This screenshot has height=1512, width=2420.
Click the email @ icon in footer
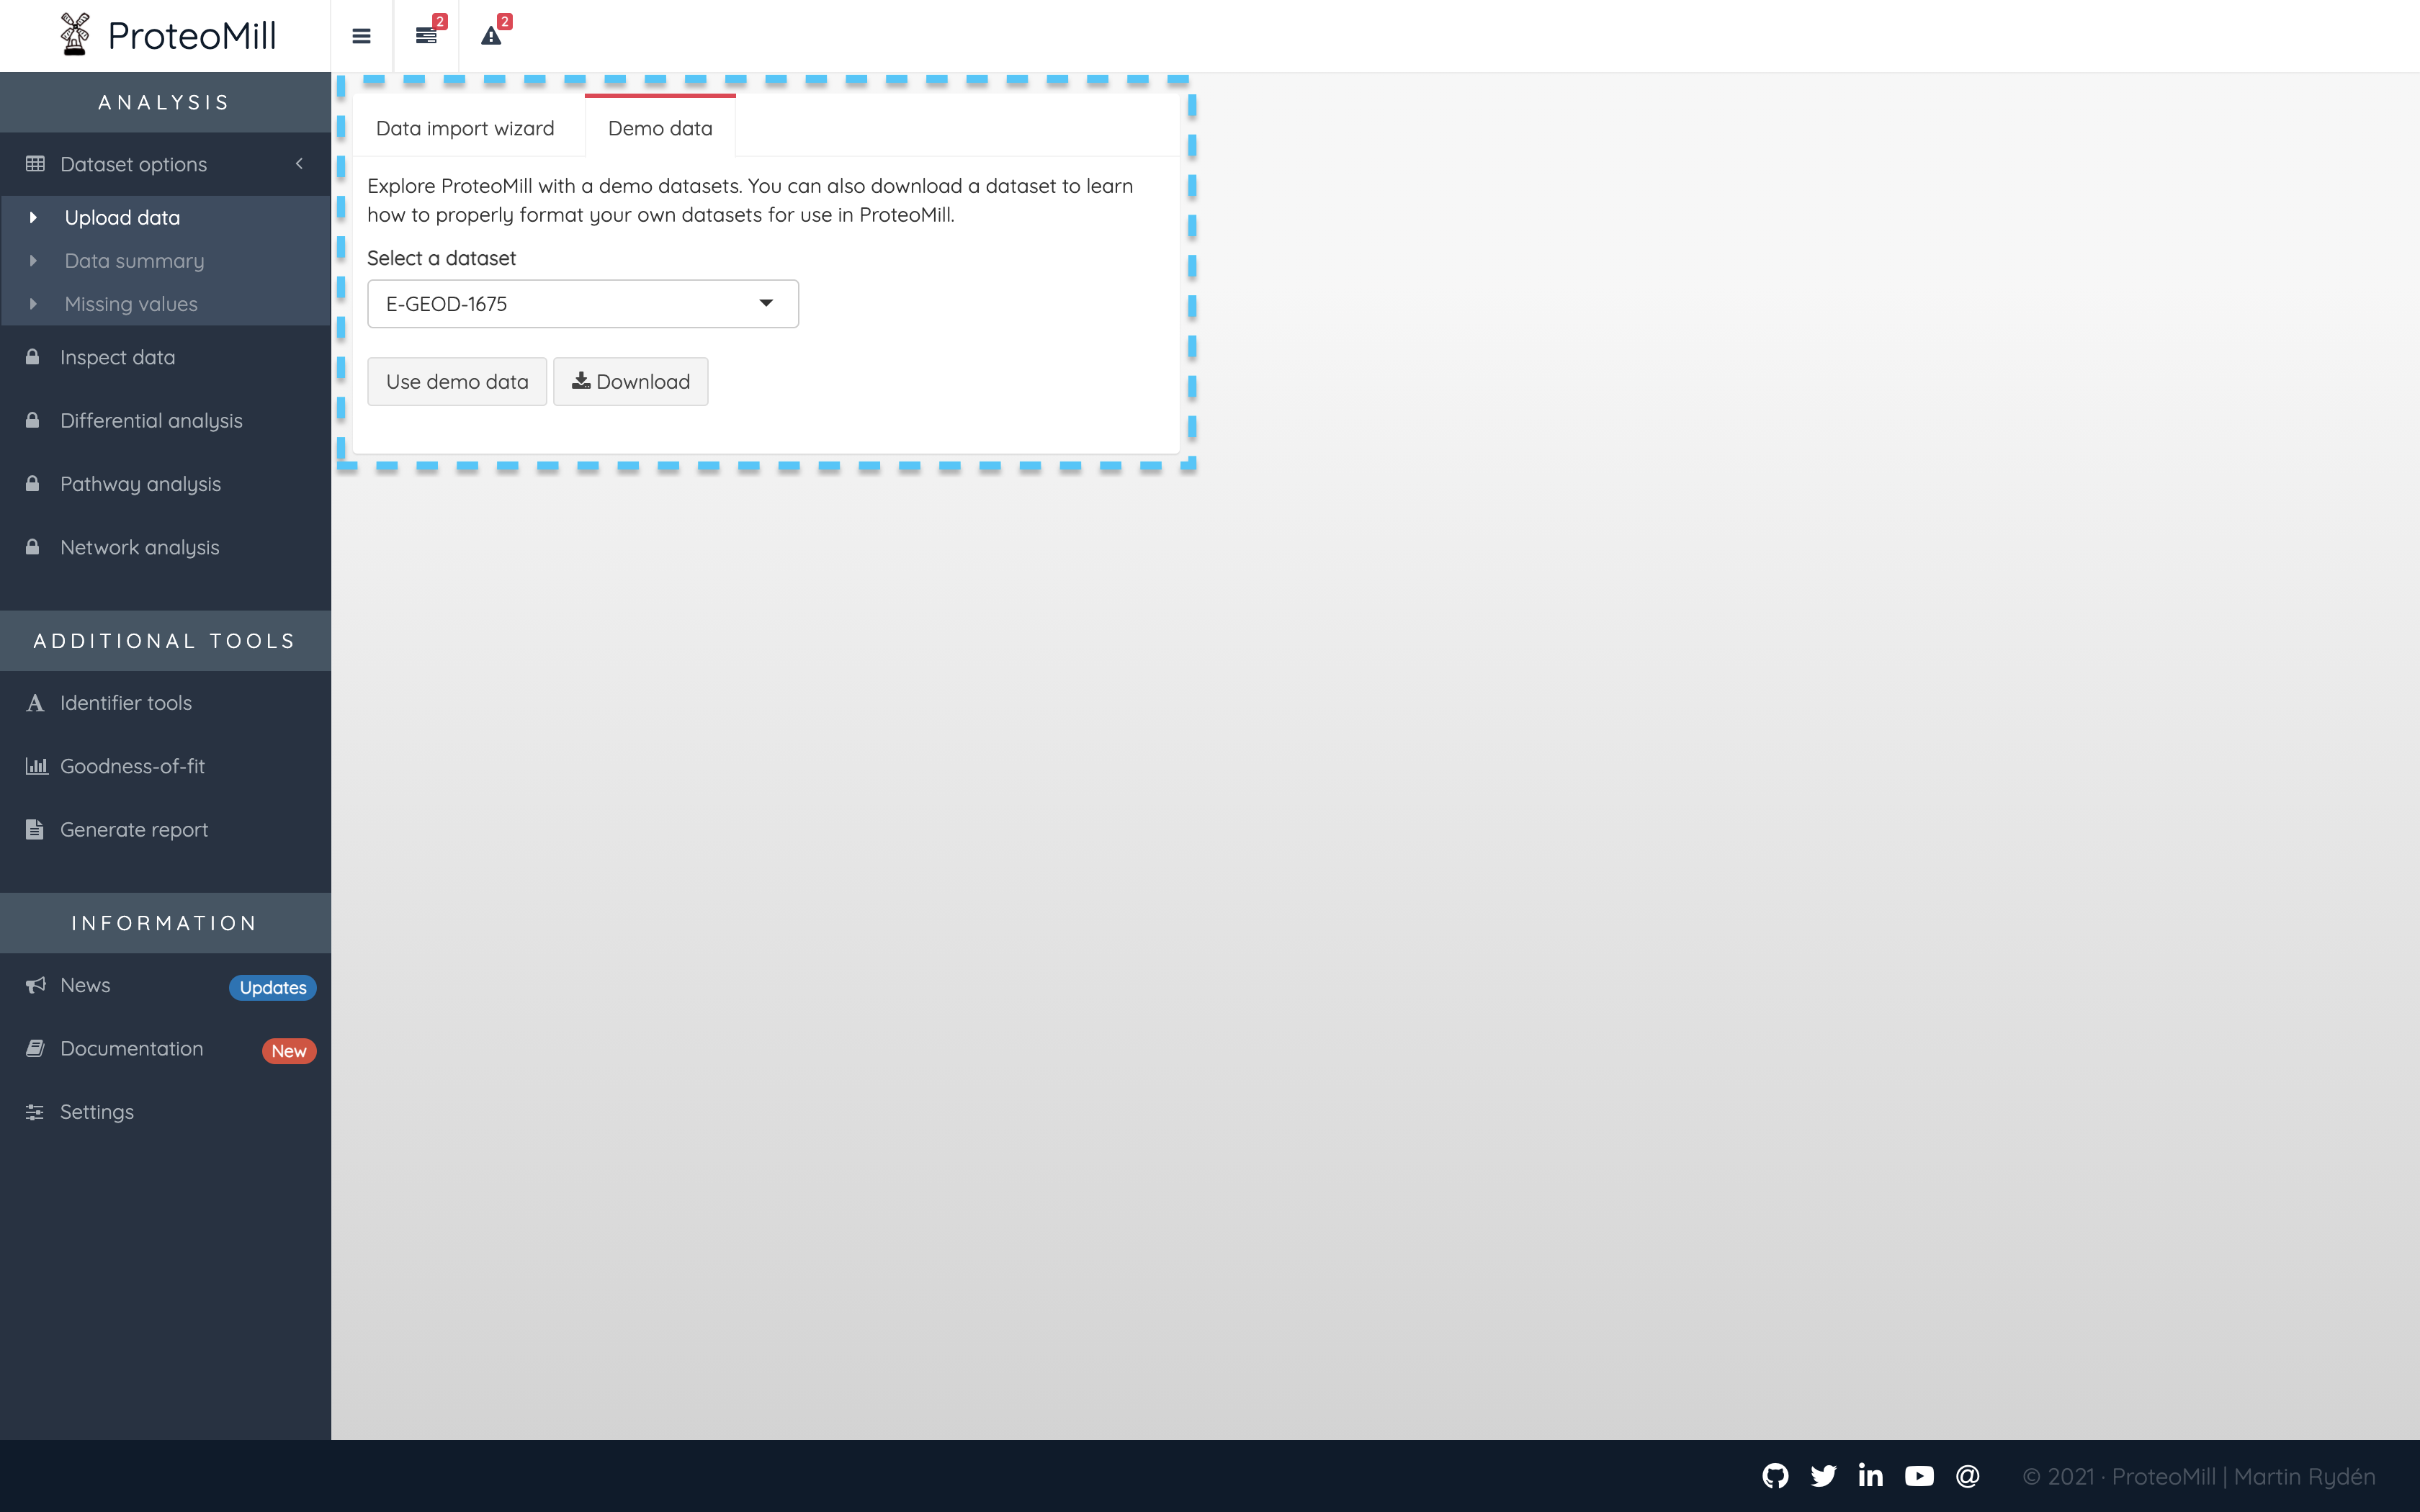[x=1967, y=1476]
